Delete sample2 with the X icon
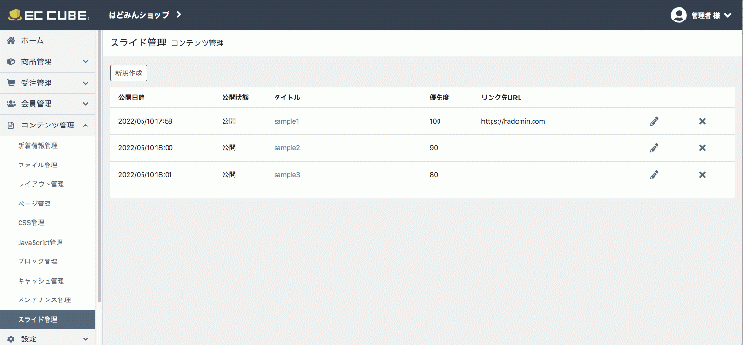This screenshot has height=345, width=743. (x=702, y=148)
